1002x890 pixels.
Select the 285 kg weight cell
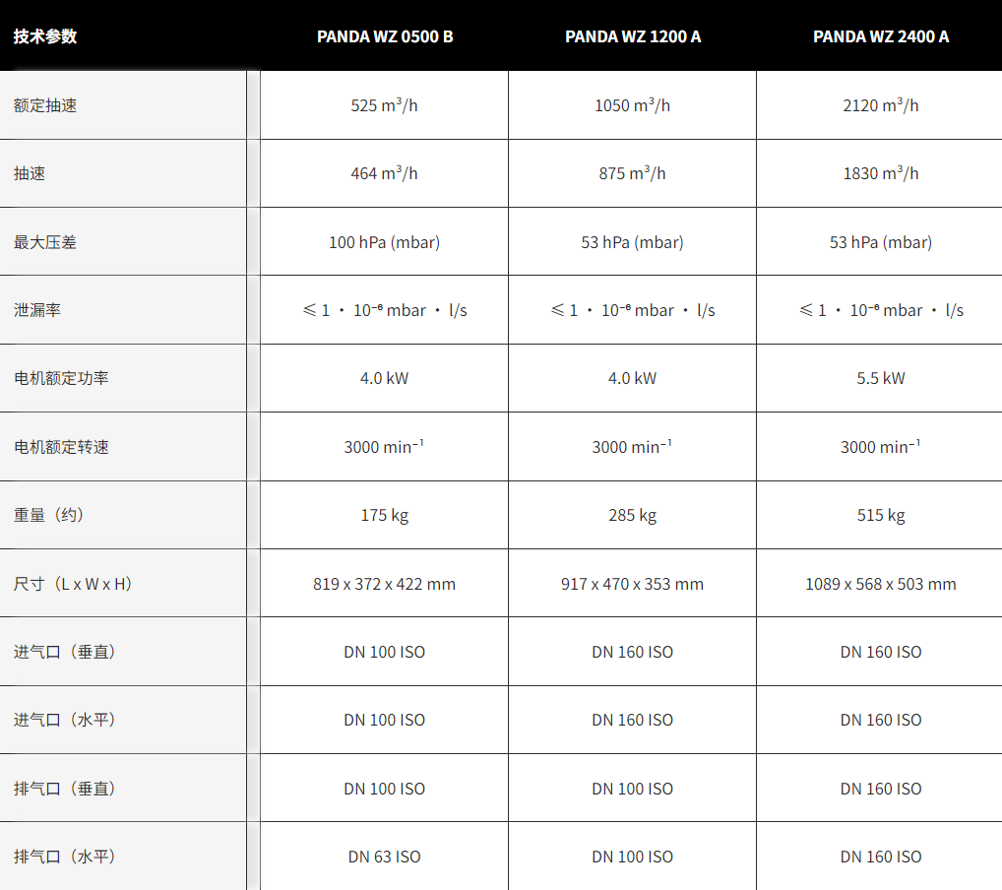(x=632, y=515)
